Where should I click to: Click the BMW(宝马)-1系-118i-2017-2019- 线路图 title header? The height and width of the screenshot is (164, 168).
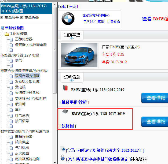26,8
